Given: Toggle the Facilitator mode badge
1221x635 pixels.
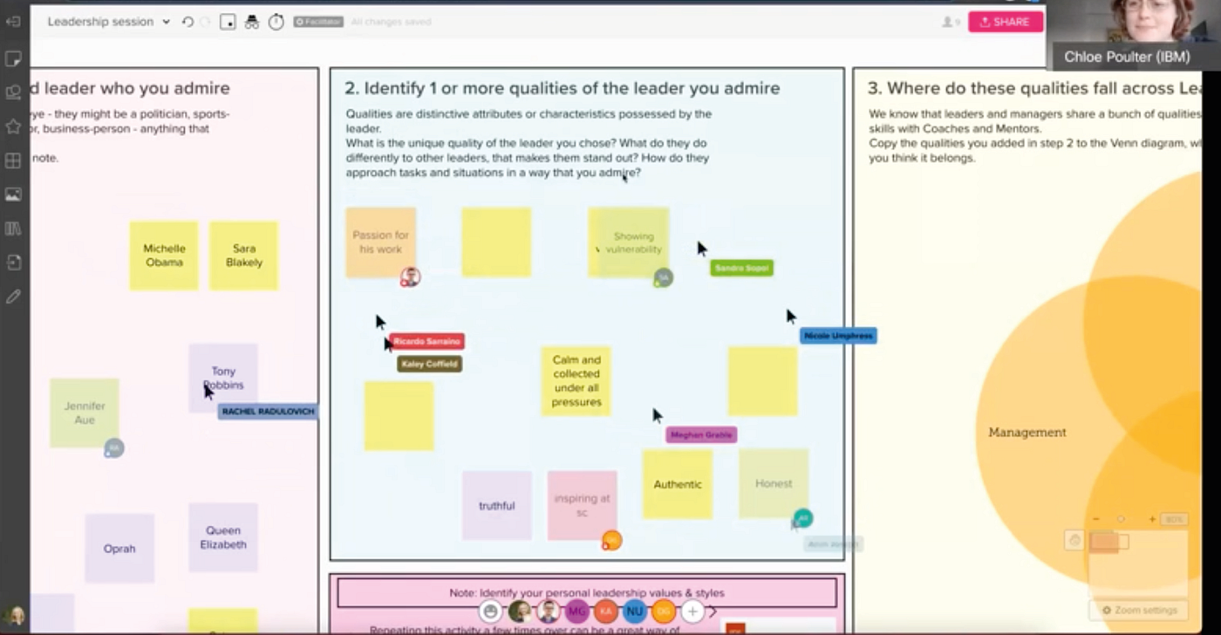Looking at the screenshot, I should pyautogui.click(x=317, y=22).
